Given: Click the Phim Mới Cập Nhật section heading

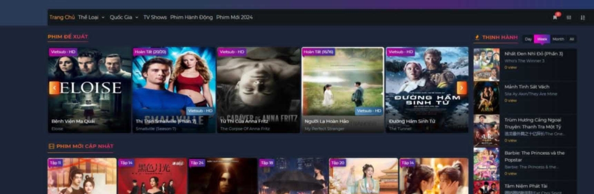Looking at the screenshot, I should click(x=85, y=146).
